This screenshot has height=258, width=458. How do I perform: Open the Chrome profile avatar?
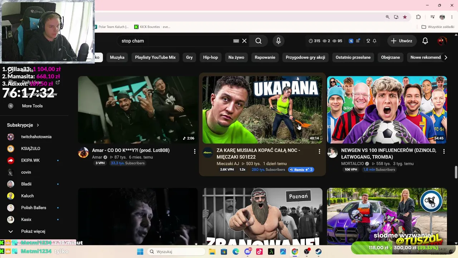pos(442,17)
